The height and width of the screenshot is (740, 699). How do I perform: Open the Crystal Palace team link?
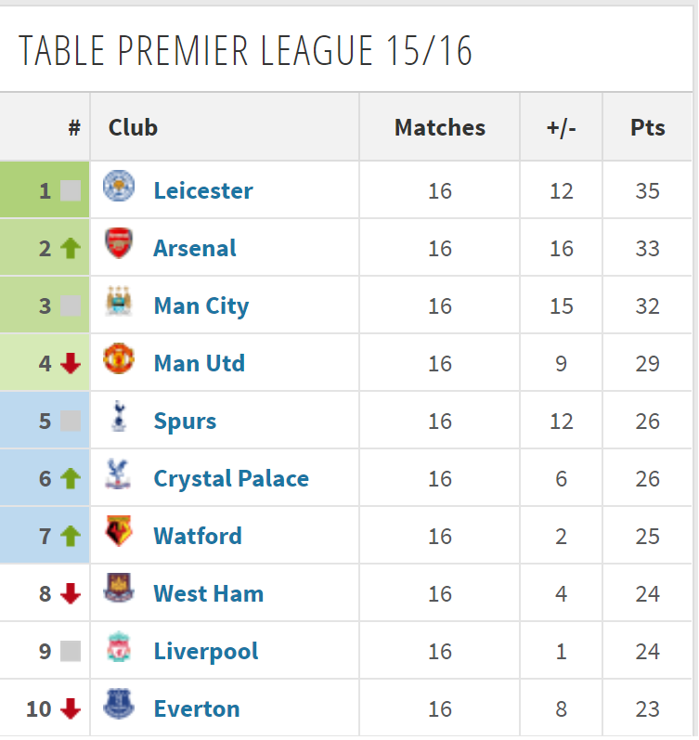click(231, 478)
